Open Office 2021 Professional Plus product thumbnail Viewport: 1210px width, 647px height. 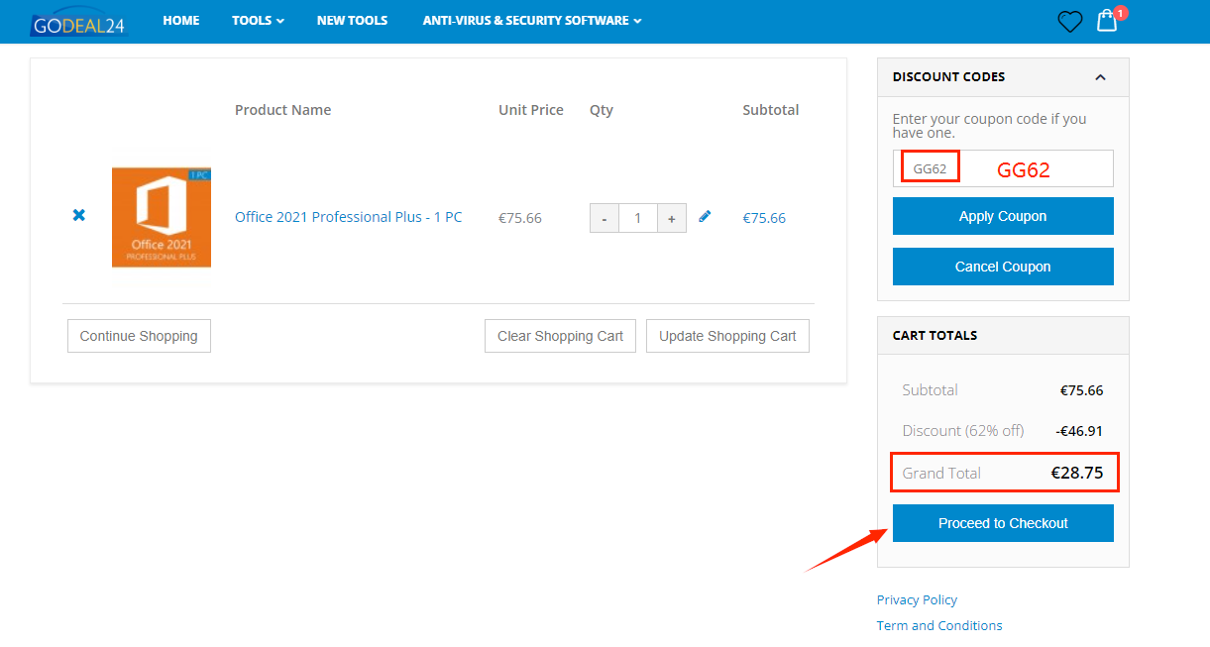click(x=162, y=217)
